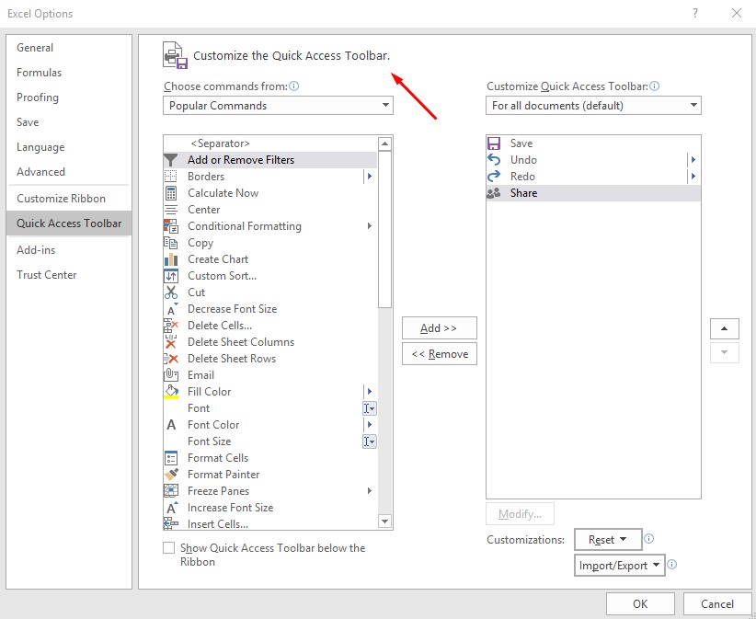Click the Share people icon in toolbar list
Image resolution: width=756 pixels, height=619 pixels.
[x=494, y=193]
